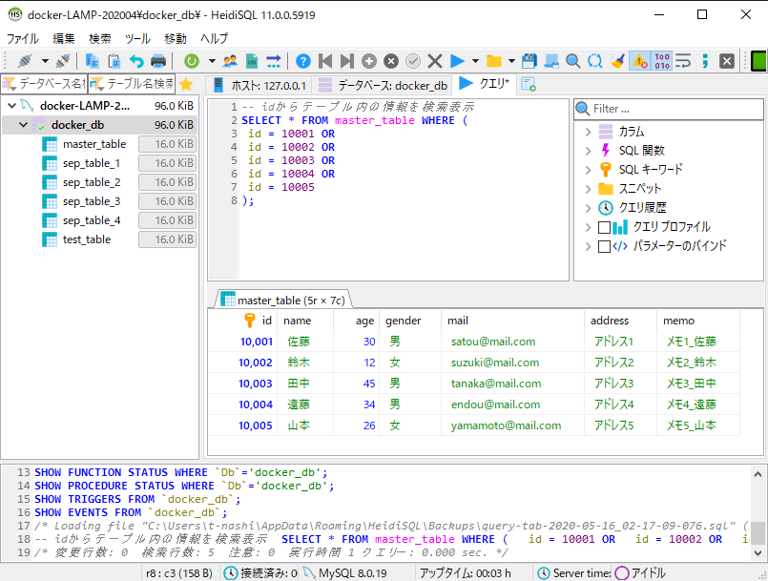The width and height of the screenshot is (768, 581).
Task: Run the query with blue play button
Action: click(x=458, y=61)
